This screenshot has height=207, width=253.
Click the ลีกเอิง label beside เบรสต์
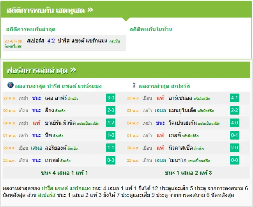(65, 161)
